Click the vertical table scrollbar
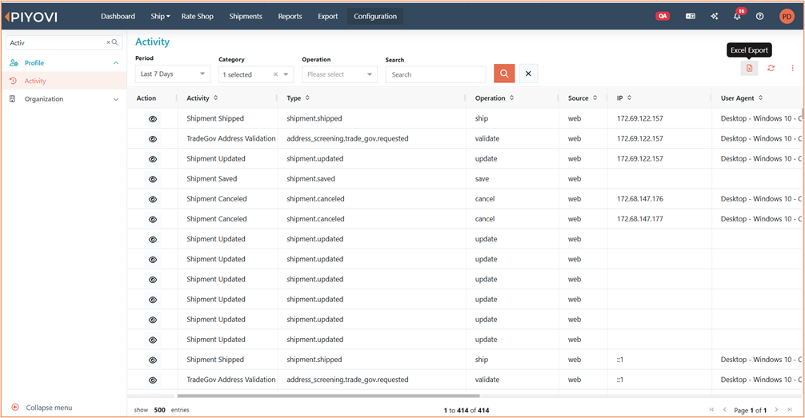Viewport: 805px width, 418px height. click(x=803, y=113)
